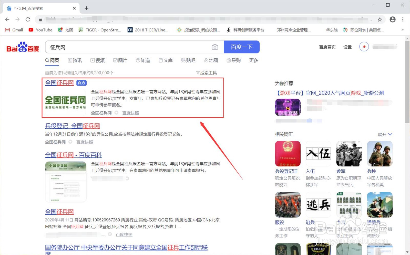Screen dimensions: 410x255
Task: Open 国务院办公厅 中央军委办公厅 result link
Action: 126,248
